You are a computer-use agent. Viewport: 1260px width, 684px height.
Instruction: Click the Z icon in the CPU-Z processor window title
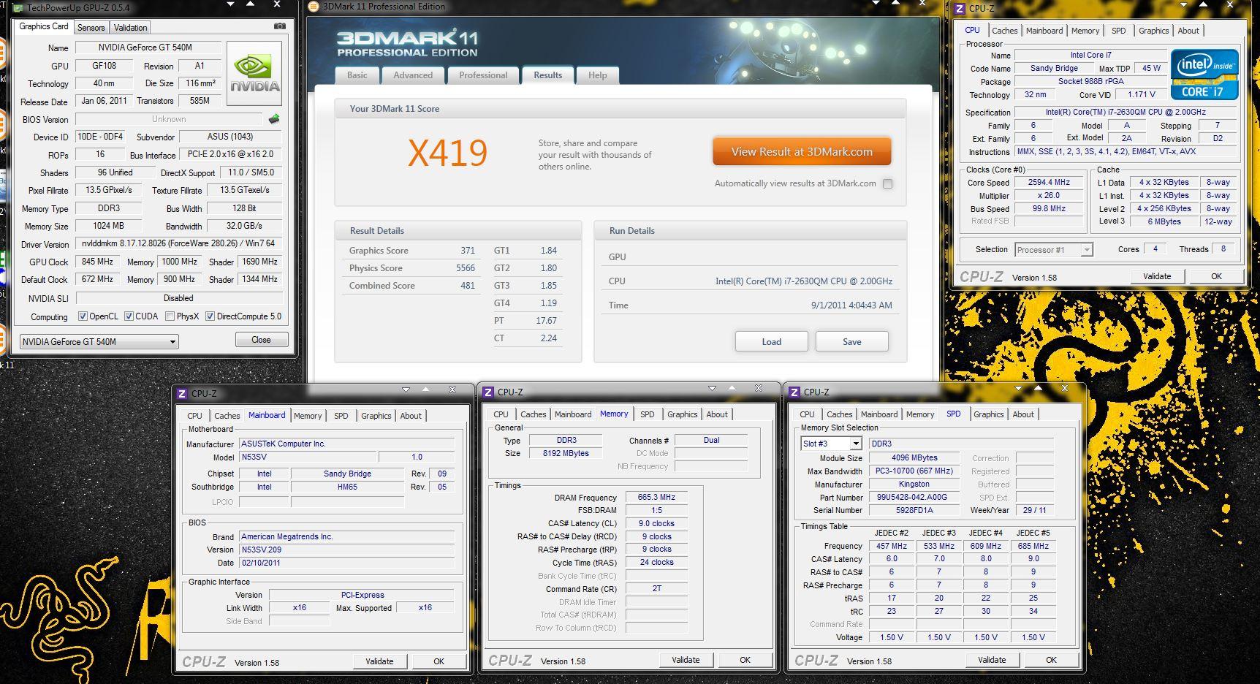(x=958, y=8)
